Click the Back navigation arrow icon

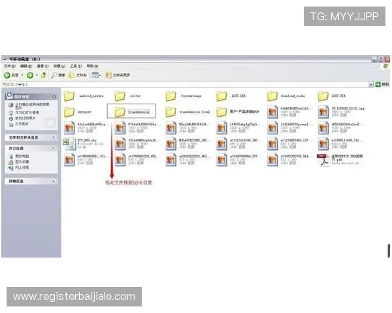(7, 75)
